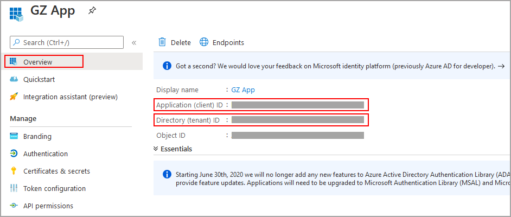Image resolution: width=511 pixels, height=217 pixels.
Task: Click the Integration assistant rocket icon
Action: (14, 97)
